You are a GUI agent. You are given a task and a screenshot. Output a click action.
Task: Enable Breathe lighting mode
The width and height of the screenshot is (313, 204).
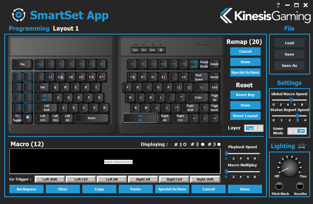tap(300, 186)
